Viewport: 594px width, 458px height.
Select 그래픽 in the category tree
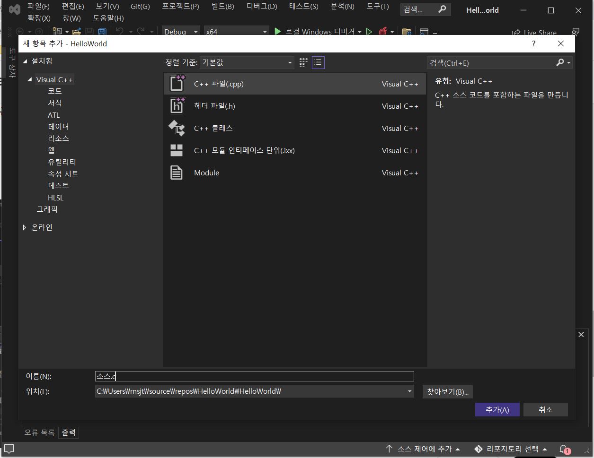coord(47,209)
